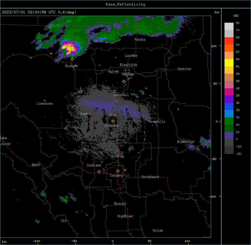Screen dimensions: 251x245
Task: Click the Base_Reflectivity title
Action: coord(125,4)
